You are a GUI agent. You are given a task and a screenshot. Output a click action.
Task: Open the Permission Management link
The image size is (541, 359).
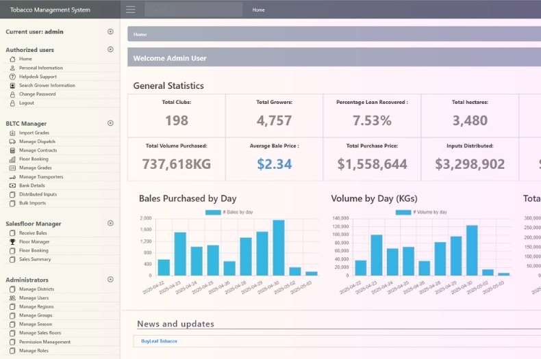(45, 342)
